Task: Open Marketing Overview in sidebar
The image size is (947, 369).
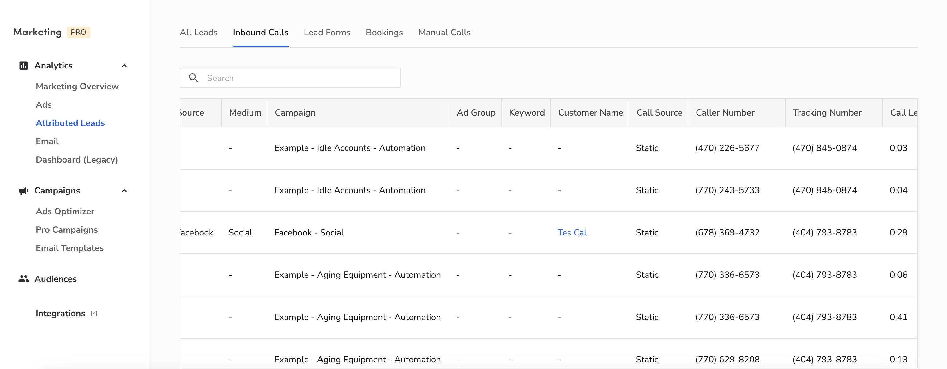Action: coord(77,86)
